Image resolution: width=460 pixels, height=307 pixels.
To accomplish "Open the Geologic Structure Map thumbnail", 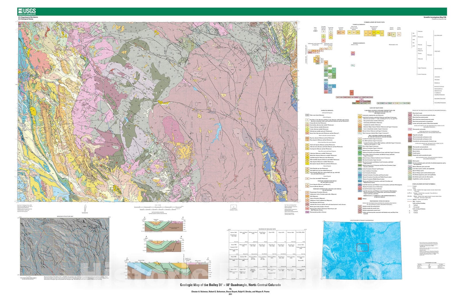I will [x=65, y=246].
